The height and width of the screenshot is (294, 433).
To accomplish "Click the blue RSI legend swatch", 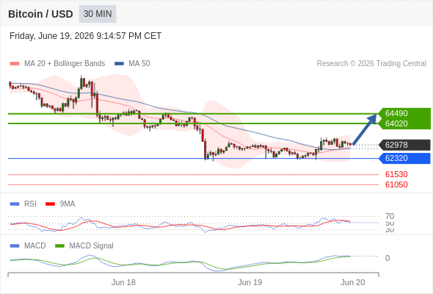I will click(x=15, y=204).
